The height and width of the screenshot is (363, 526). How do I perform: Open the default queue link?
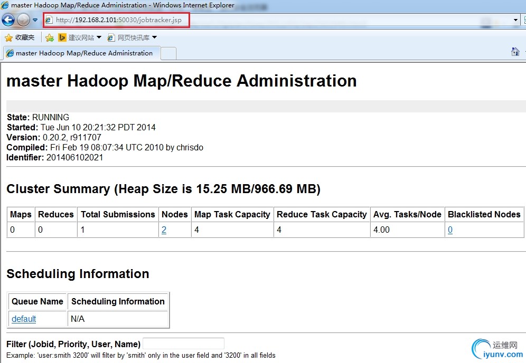pos(24,319)
